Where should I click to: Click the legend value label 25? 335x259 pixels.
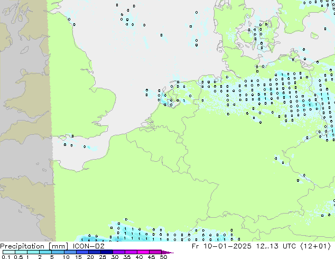(x=103, y=257)
